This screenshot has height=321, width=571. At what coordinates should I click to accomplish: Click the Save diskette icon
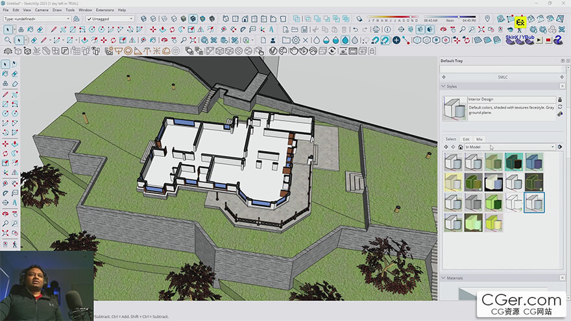[x=304, y=29]
